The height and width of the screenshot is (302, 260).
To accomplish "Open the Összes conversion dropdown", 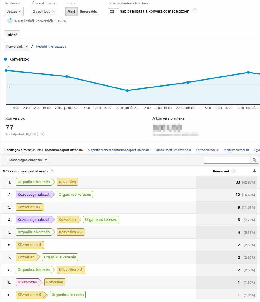I will [13, 11].
